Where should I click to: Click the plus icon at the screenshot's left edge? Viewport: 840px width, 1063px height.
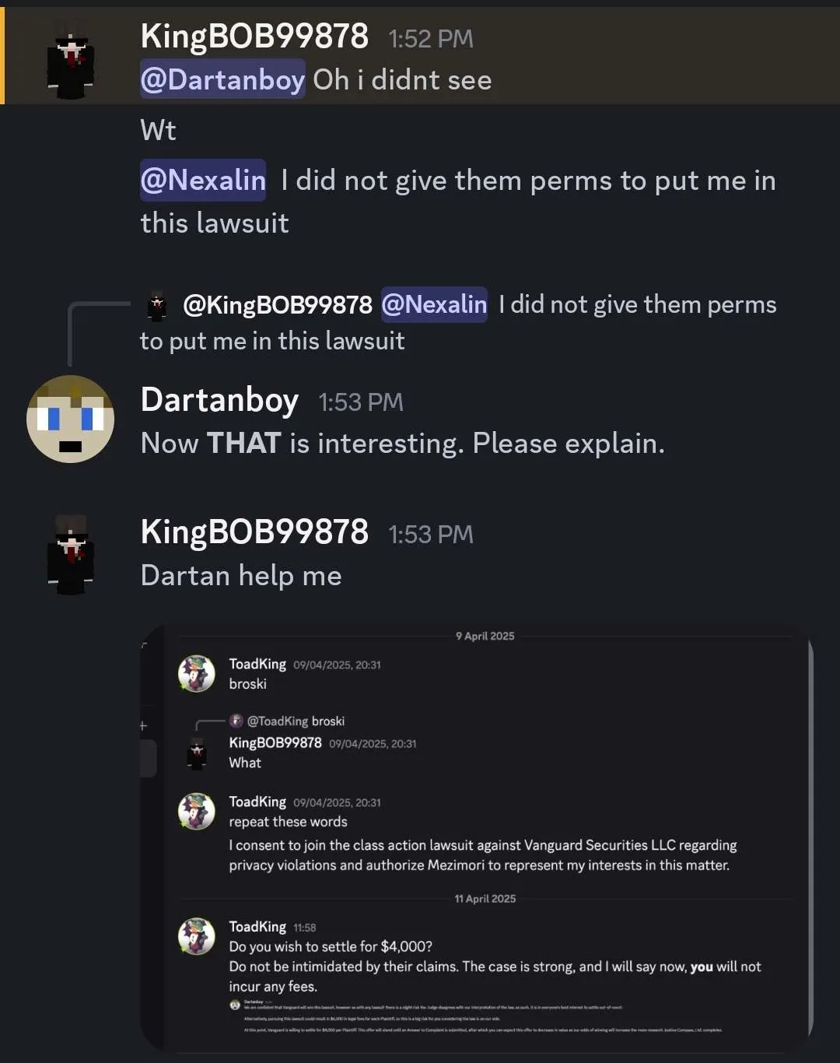tap(143, 726)
